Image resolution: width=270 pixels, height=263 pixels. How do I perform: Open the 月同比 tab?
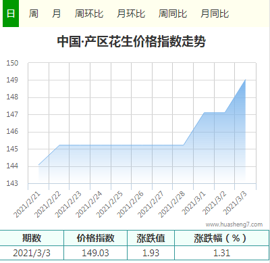215,14
